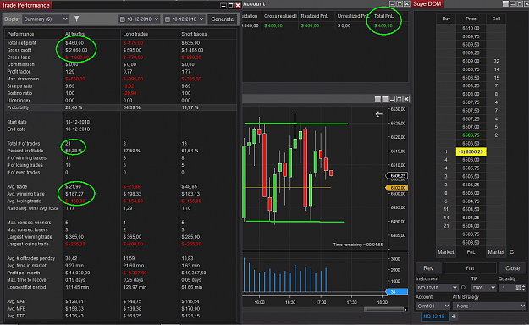Open the TIF DAY dropdown
The height and width of the screenshot is (325, 529).
483,288
